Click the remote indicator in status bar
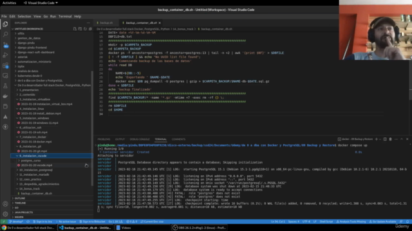 tap(4, 221)
